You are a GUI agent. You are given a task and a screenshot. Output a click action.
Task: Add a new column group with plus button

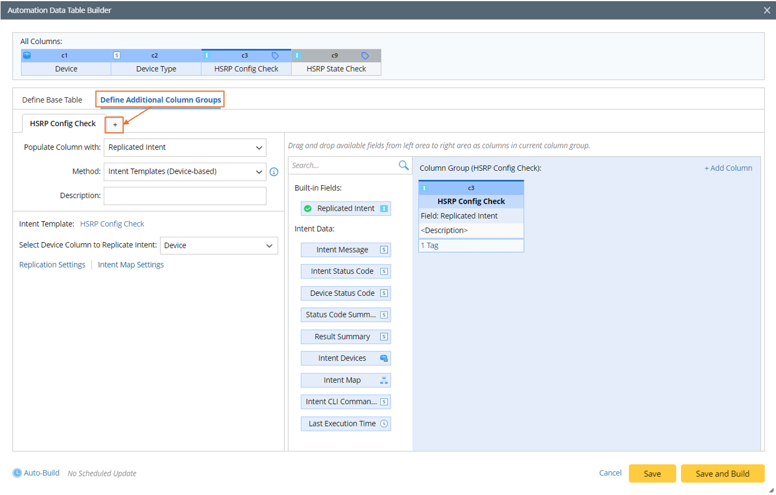[x=115, y=124]
